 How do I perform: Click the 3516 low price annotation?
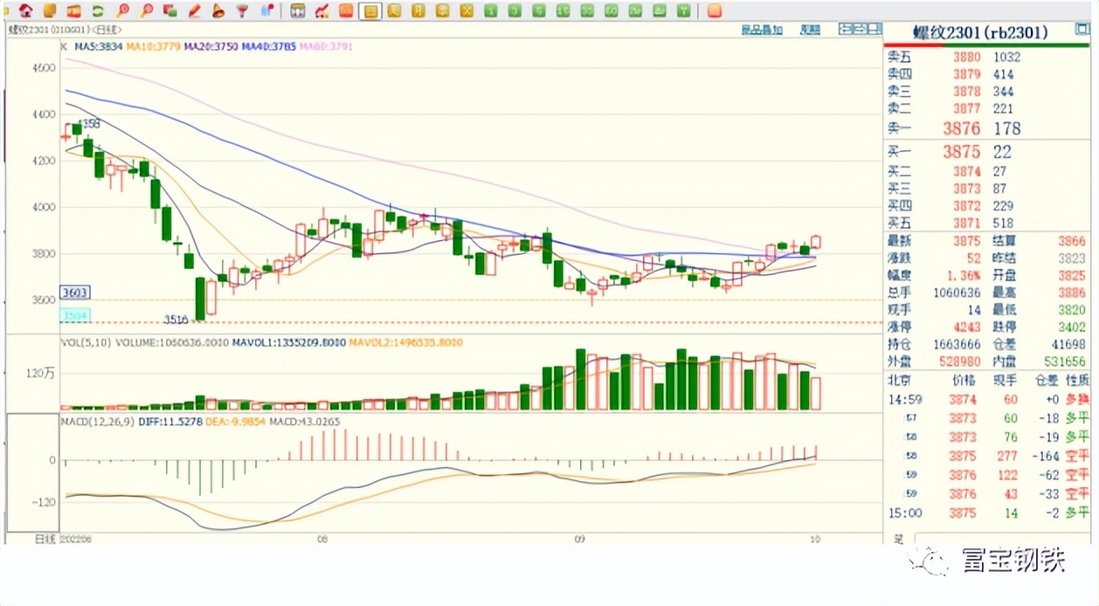tap(177, 321)
